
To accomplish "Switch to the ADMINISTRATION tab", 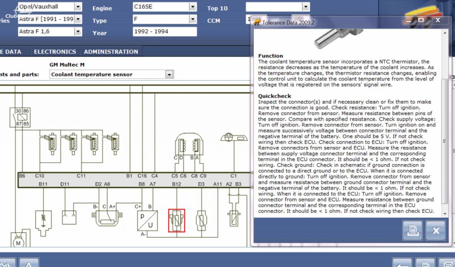I will pos(111,52).
